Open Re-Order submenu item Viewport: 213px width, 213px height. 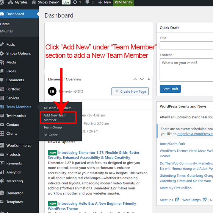[51, 135]
